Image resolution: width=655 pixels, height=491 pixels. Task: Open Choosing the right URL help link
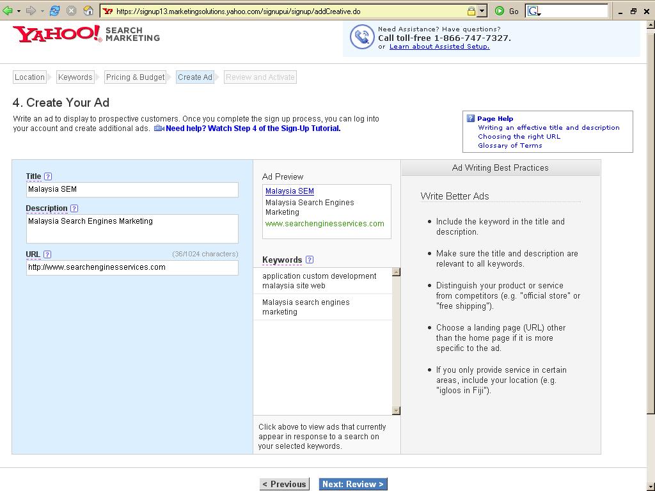(x=519, y=137)
